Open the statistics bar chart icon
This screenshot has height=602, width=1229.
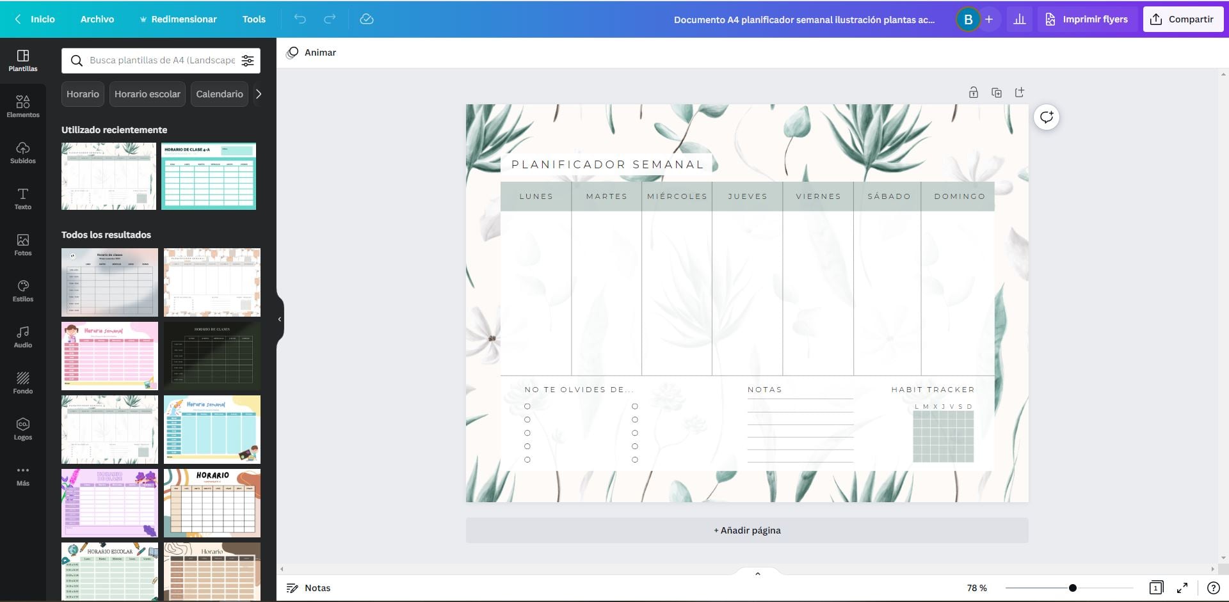1020,19
